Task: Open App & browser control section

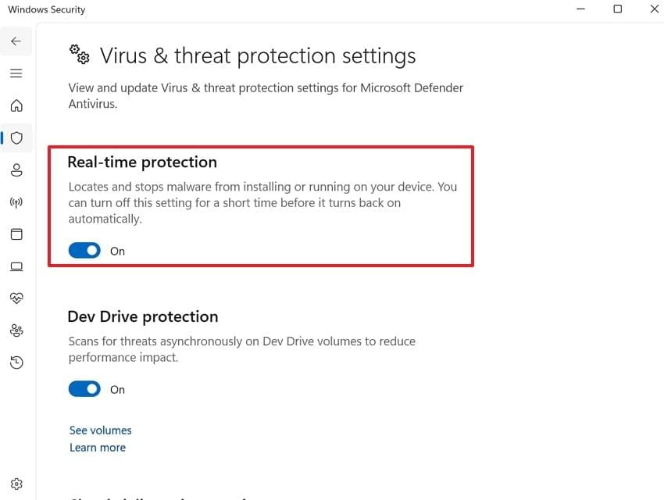Action: (x=16, y=234)
